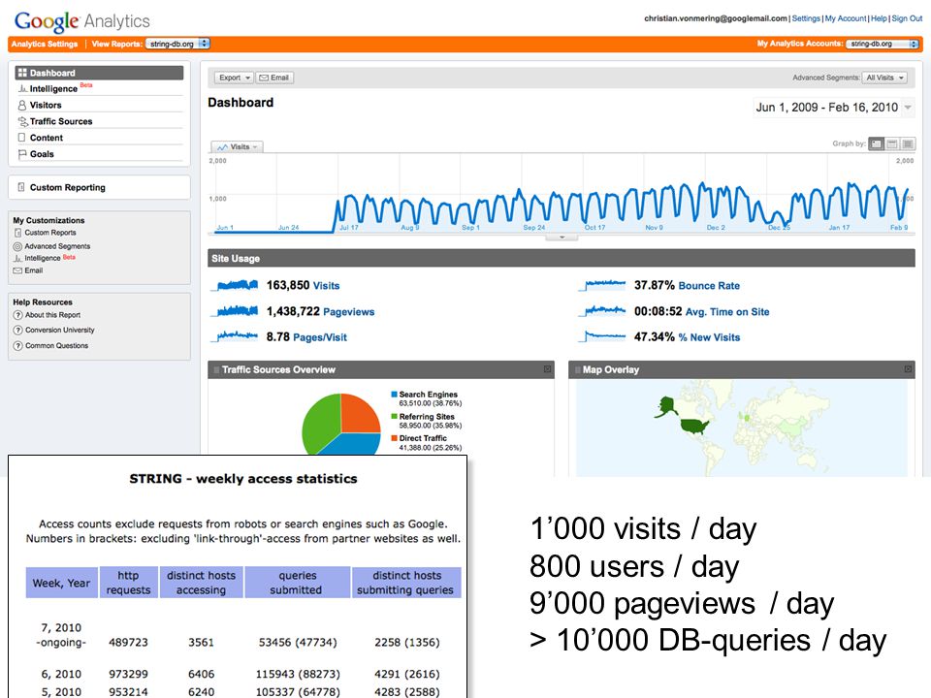Click question icon beside About this Report
This screenshot has height=698, width=931.
click(17, 315)
